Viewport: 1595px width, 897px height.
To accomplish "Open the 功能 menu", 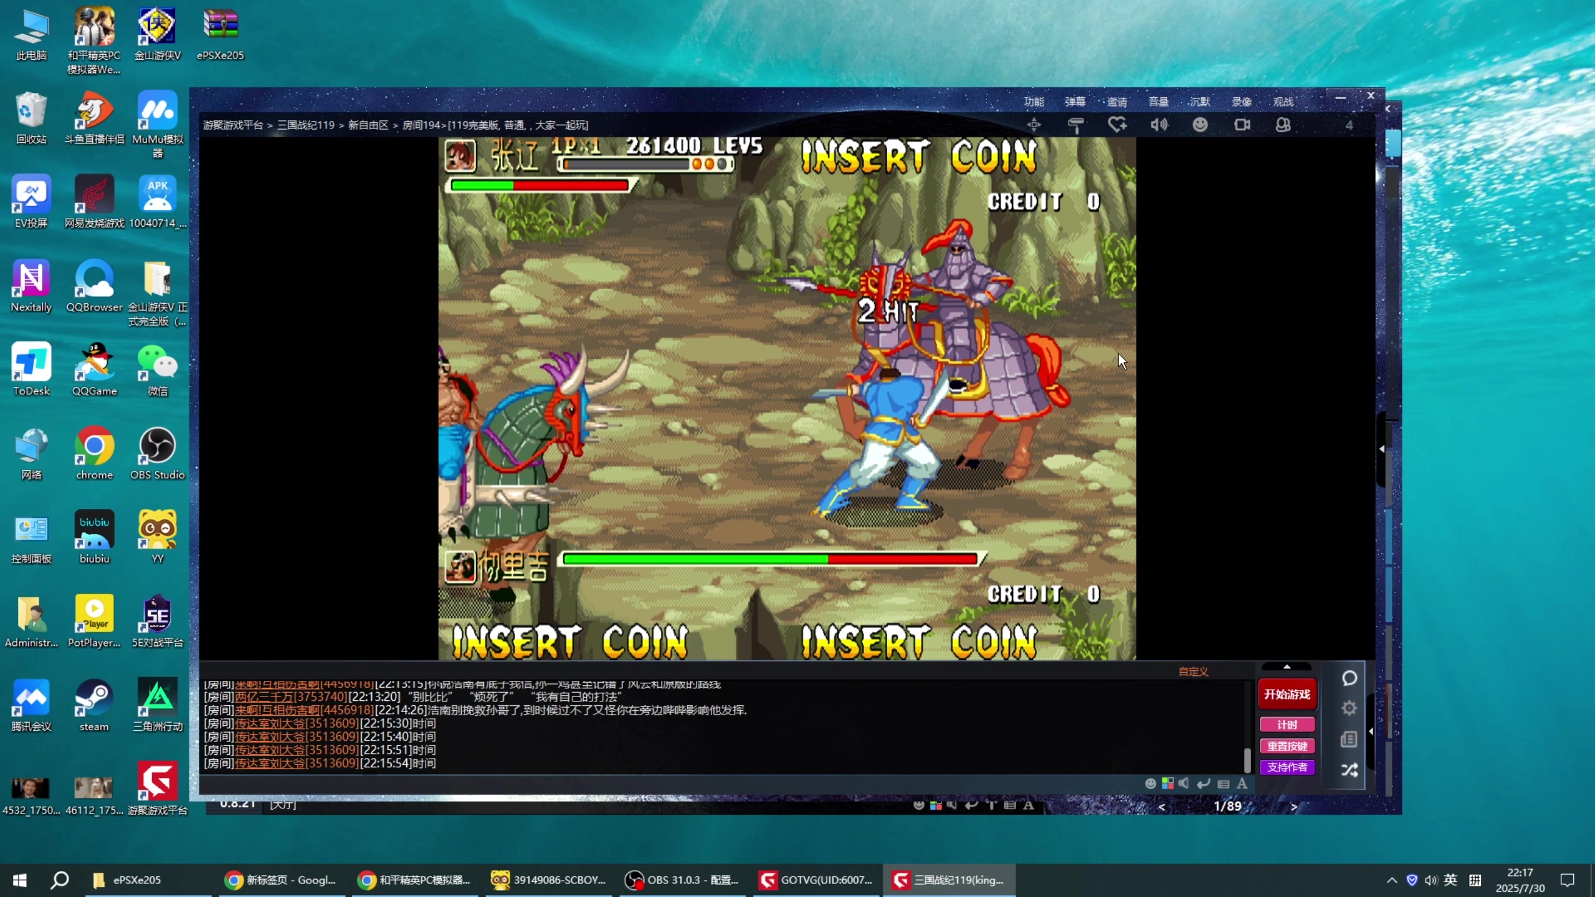I will tap(1034, 102).
